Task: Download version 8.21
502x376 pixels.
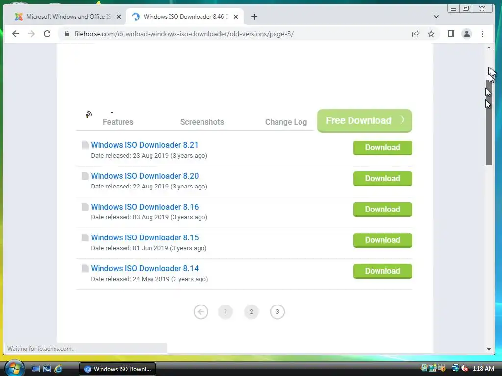Action: (382, 148)
